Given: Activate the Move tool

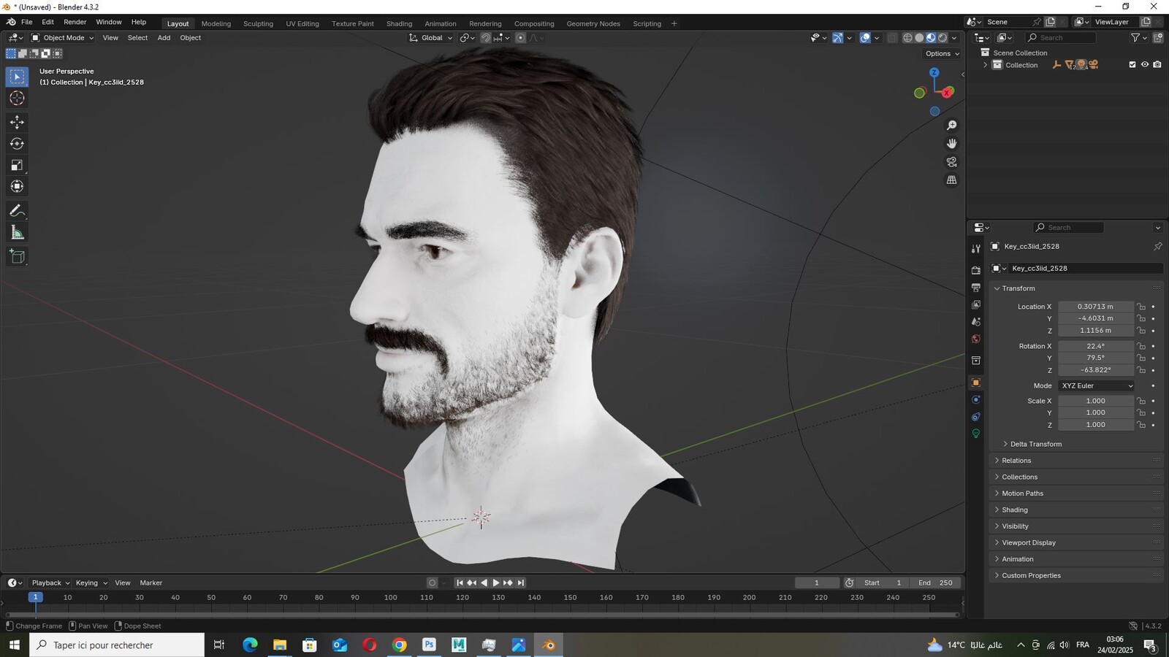Looking at the screenshot, I should (17, 123).
